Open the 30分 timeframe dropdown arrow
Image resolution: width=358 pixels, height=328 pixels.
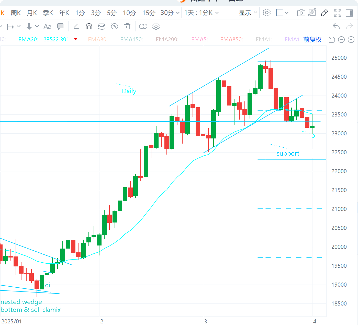pos(178,13)
